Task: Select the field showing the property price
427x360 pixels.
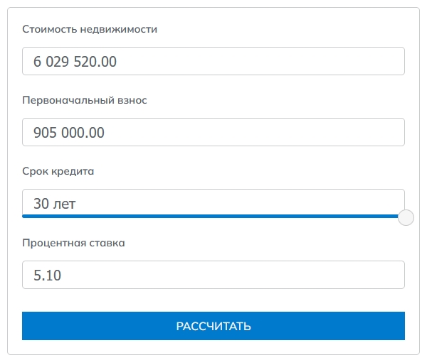Action: click(213, 61)
